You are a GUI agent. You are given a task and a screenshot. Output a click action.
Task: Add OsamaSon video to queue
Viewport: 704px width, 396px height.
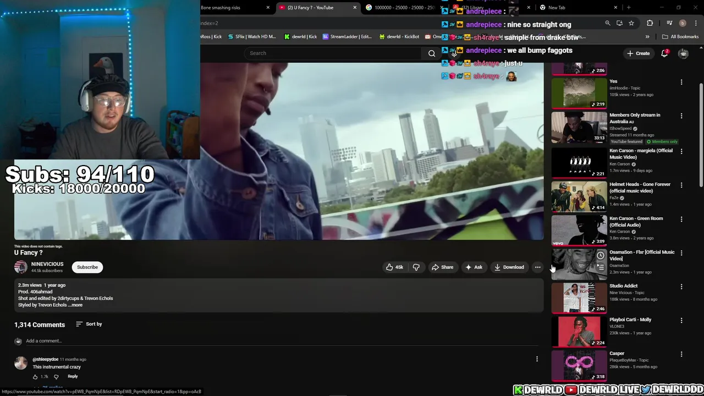point(600,267)
